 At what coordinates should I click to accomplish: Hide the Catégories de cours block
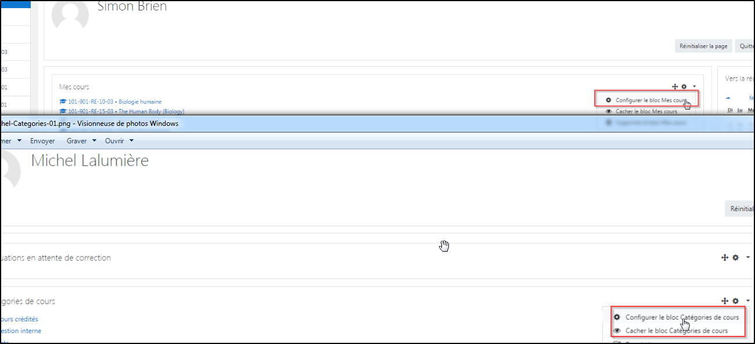676,331
